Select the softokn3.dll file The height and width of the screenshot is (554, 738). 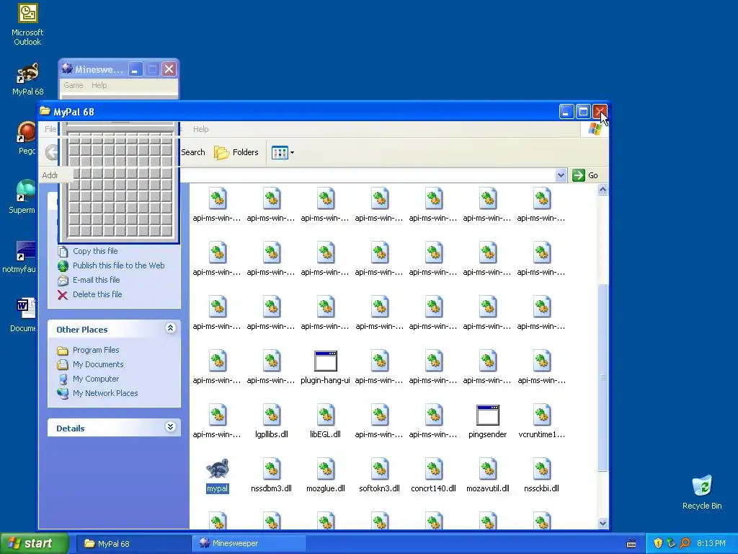point(379,475)
